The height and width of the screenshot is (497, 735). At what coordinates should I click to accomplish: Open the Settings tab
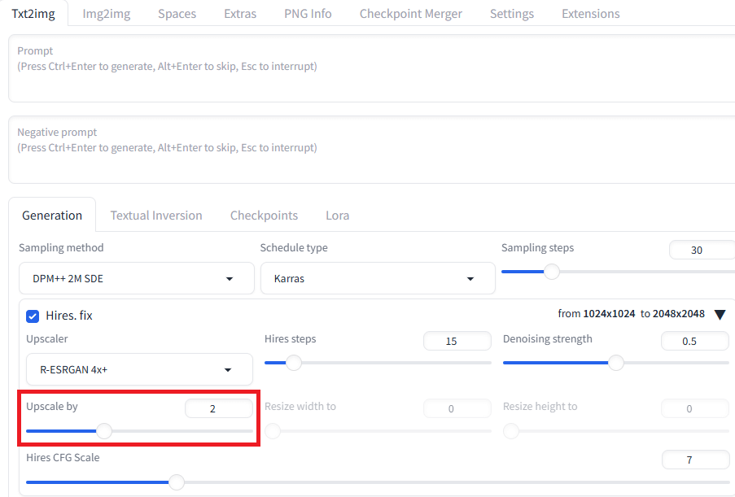pos(512,14)
